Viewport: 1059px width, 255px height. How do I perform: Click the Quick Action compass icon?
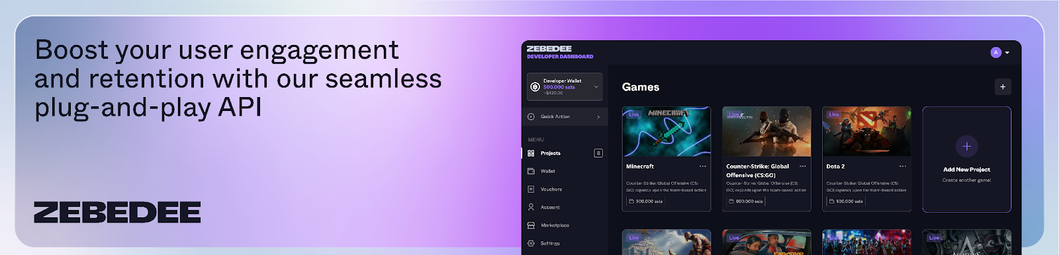tap(531, 117)
